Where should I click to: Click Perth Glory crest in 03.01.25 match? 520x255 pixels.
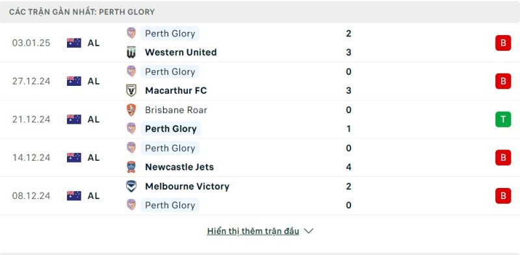coord(131,33)
